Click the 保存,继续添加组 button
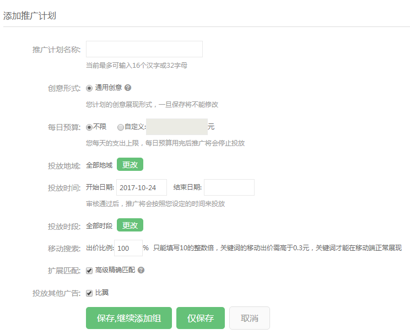The image size is (410, 334). coord(129,318)
